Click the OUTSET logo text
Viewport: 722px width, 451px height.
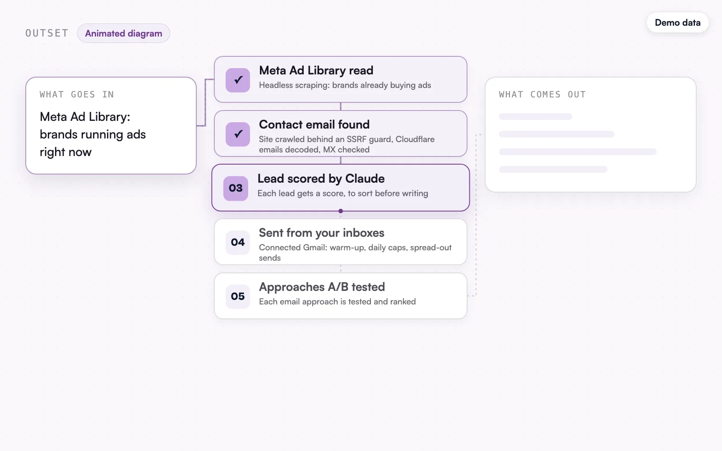47,33
